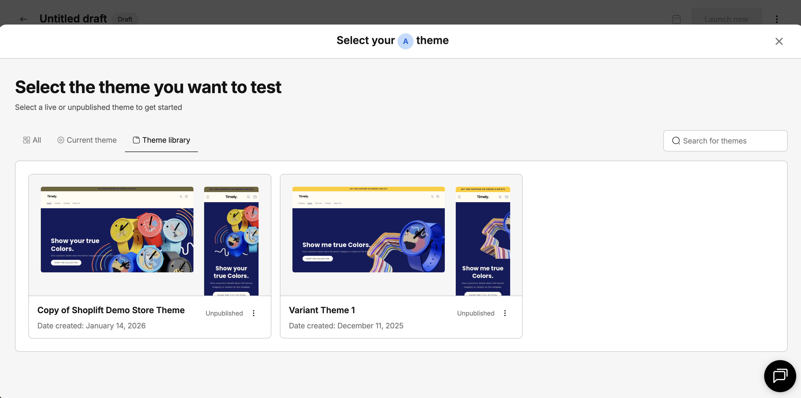Choose Variant Theme 1 desktop preview
The height and width of the screenshot is (398, 801).
[x=368, y=229]
